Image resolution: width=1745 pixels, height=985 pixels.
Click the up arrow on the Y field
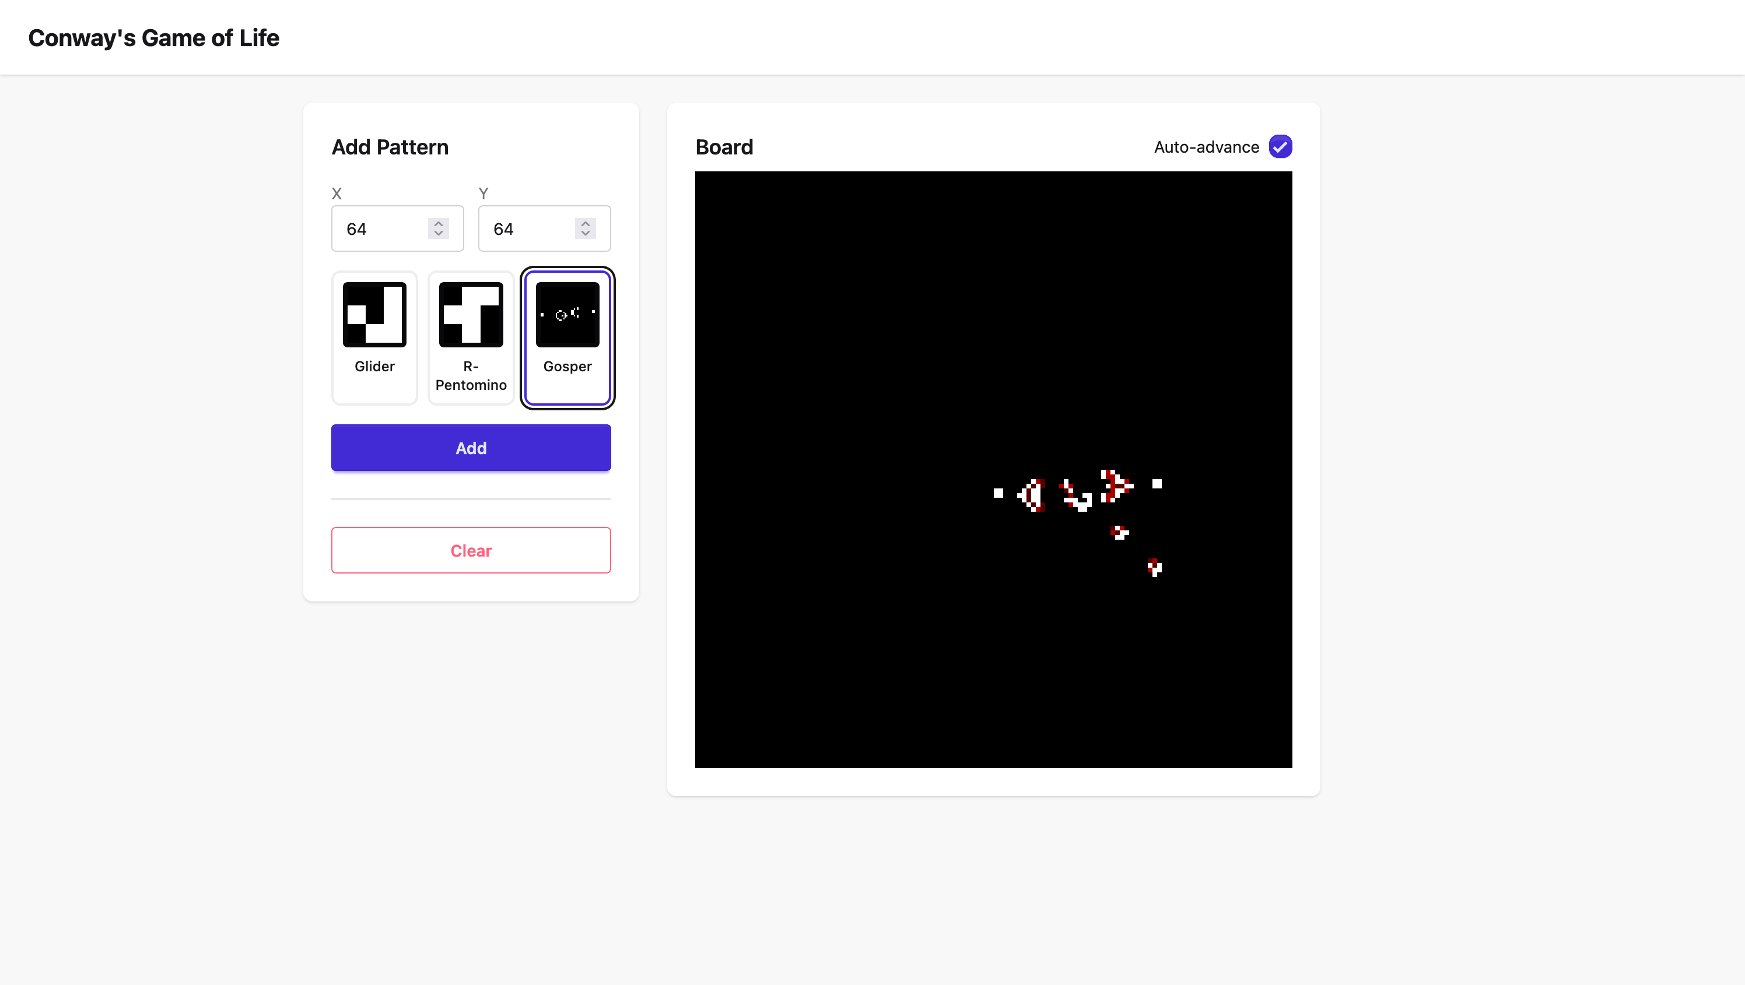[584, 223]
